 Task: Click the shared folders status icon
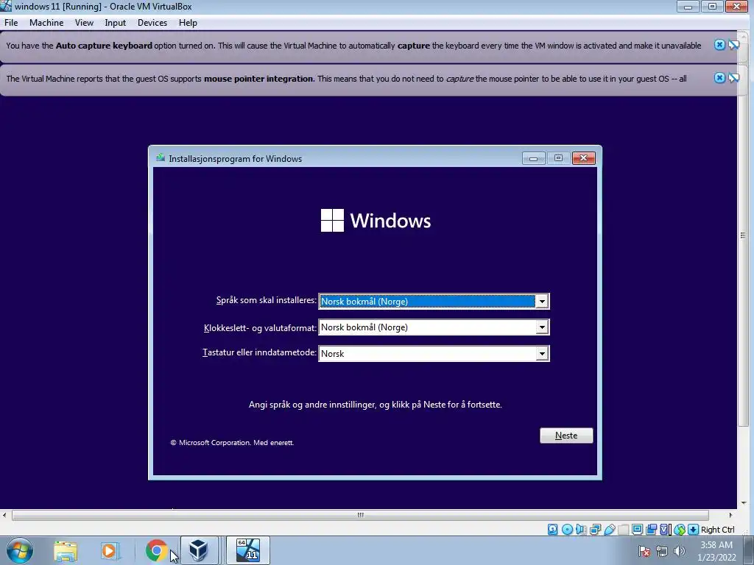pyautogui.click(x=623, y=530)
